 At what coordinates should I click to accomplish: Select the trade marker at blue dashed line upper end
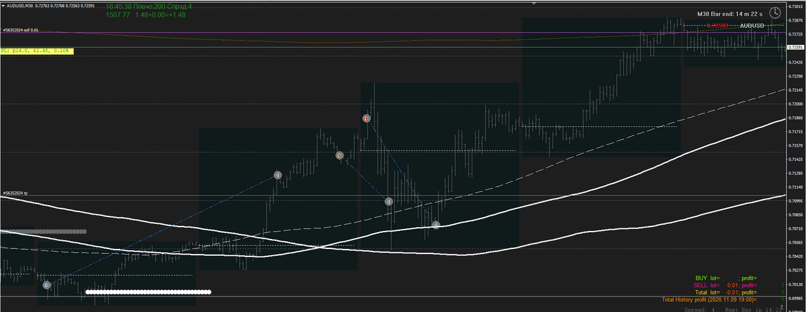coord(277,175)
